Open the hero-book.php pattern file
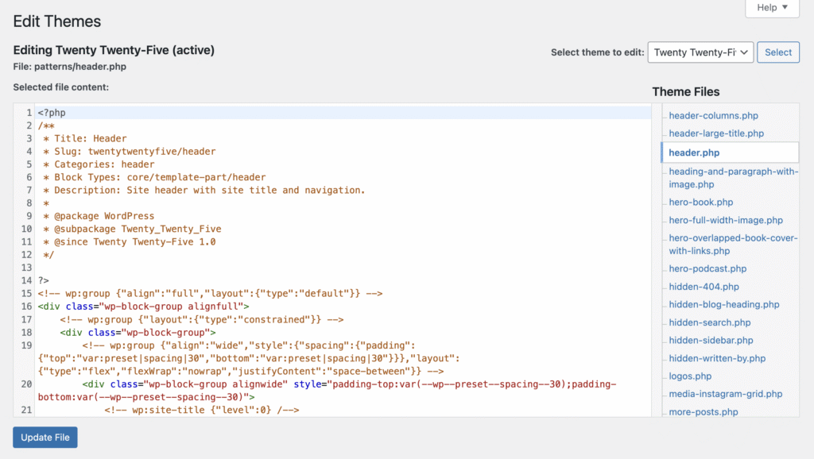814x459 pixels. tap(700, 202)
